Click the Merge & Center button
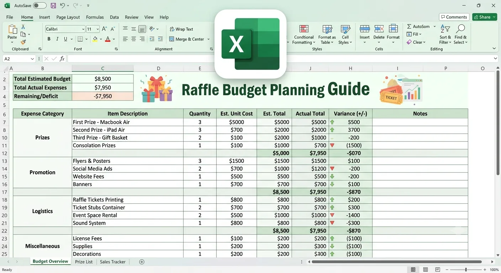Image resolution: width=501 pixels, height=273 pixels. coord(186,39)
